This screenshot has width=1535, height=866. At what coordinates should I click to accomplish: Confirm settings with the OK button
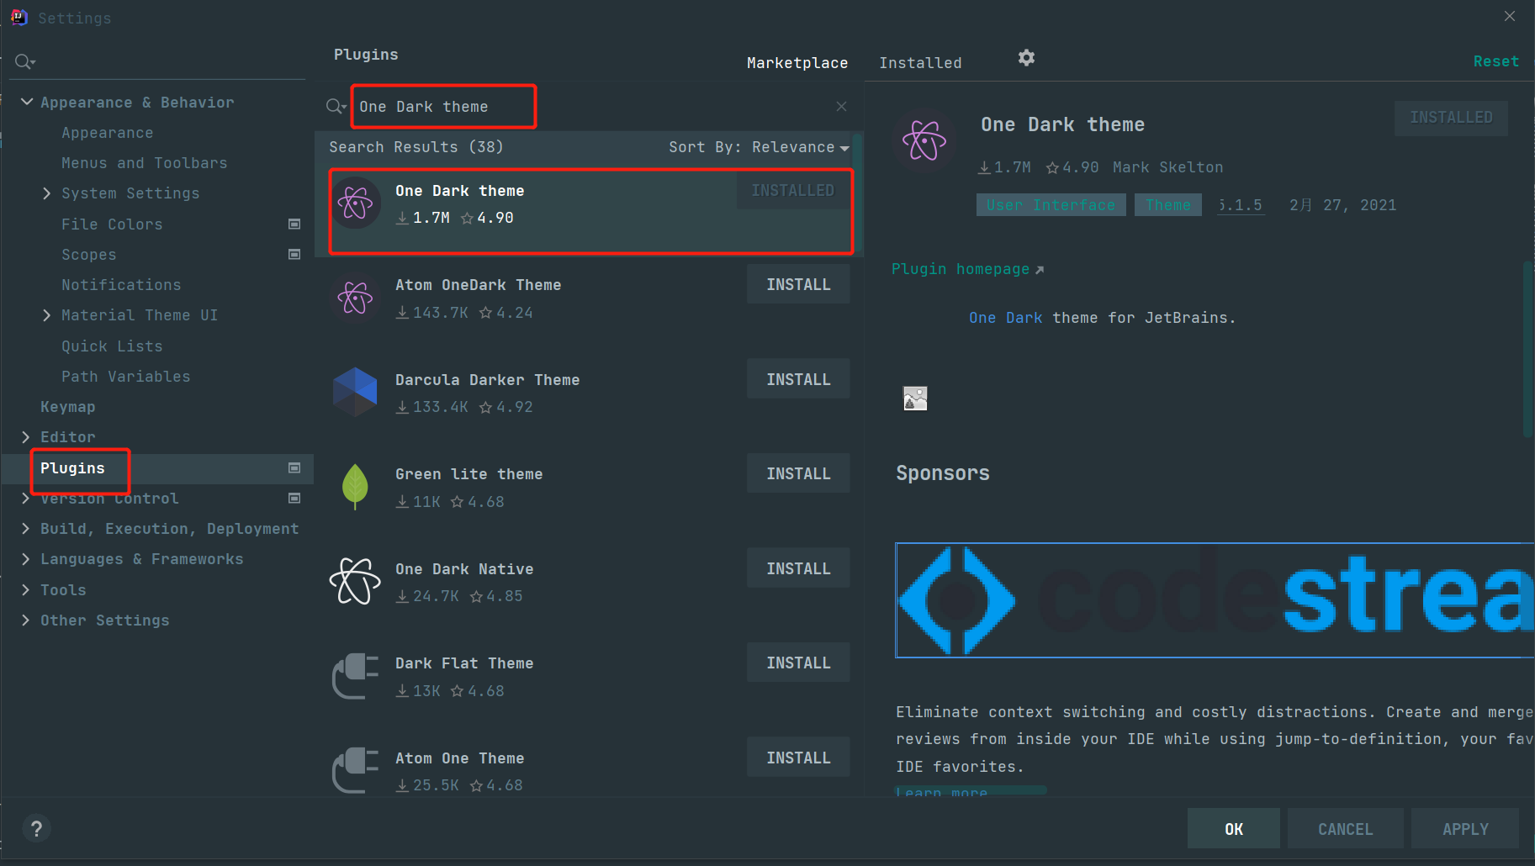[1233, 829]
